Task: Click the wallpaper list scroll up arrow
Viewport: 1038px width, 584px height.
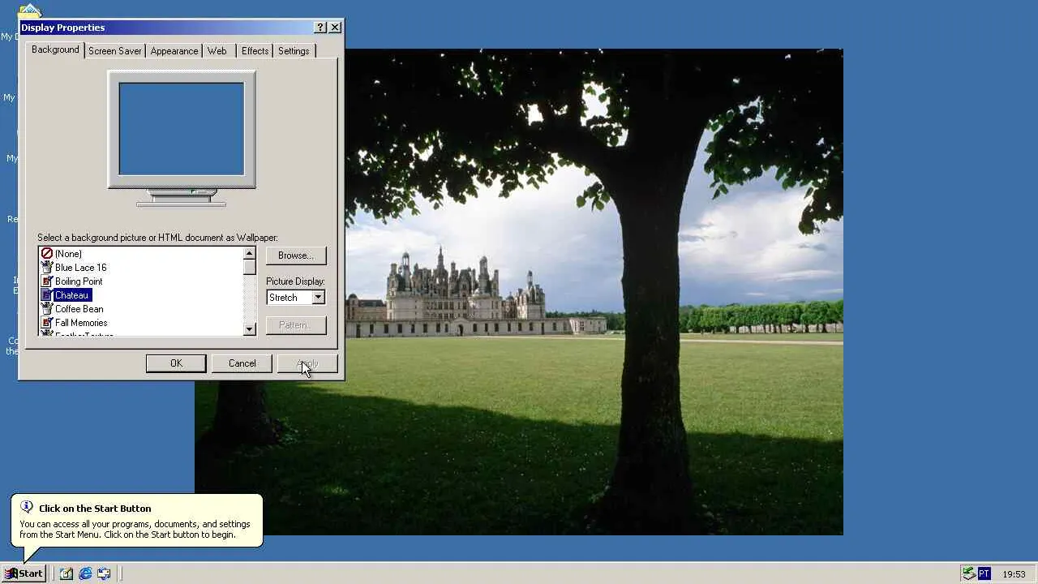Action: click(249, 254)
